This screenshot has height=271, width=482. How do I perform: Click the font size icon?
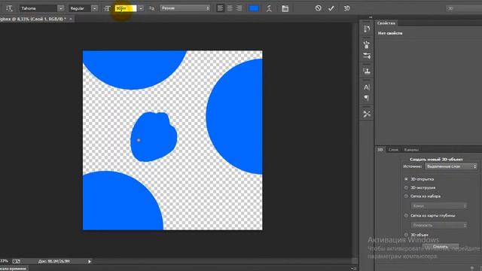(107, 8)
